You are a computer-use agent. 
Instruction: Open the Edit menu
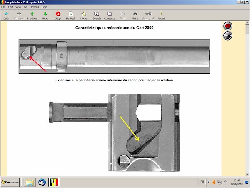tap(10, 7)
